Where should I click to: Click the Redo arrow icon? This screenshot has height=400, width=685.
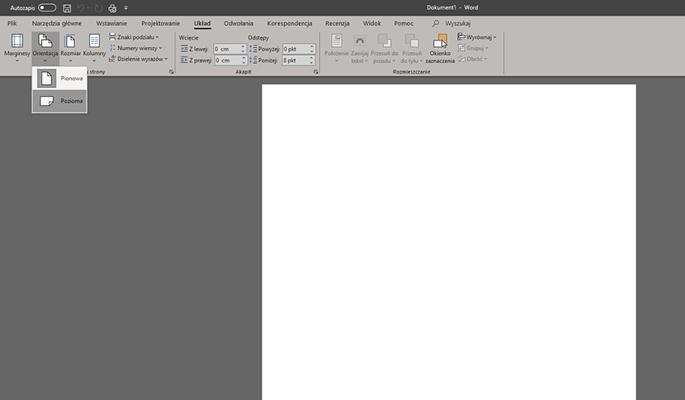[x=99, y=8]
